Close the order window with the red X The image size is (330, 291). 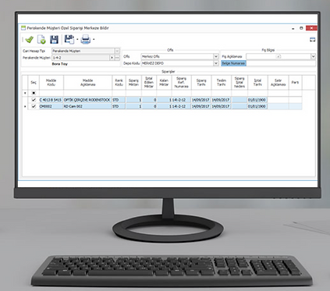coord(311,28)
